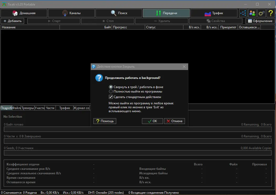Click the Помощь button in the dialog
The height and width of the screenshot is (195, 276).
point(105,121)
